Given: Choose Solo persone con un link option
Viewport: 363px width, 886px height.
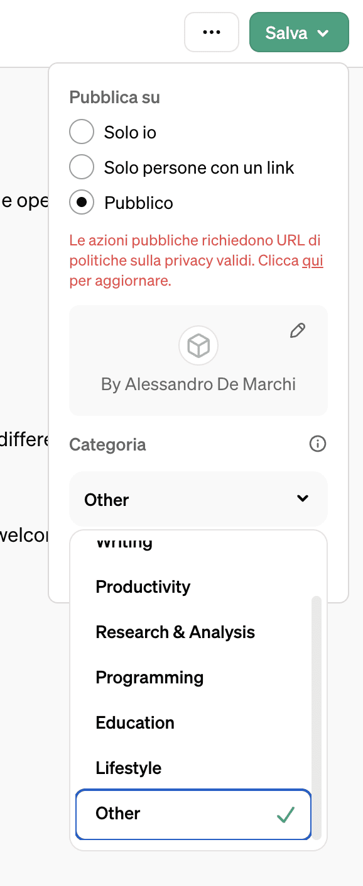Looking at the screenshot, I should pos(82,167).
